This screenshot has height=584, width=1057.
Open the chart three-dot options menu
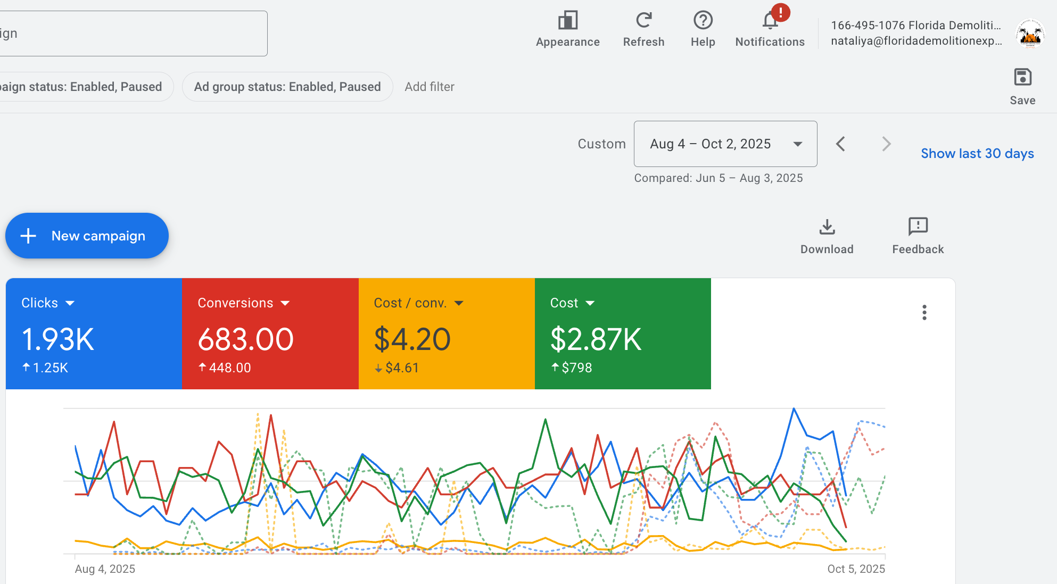point(924,312)
